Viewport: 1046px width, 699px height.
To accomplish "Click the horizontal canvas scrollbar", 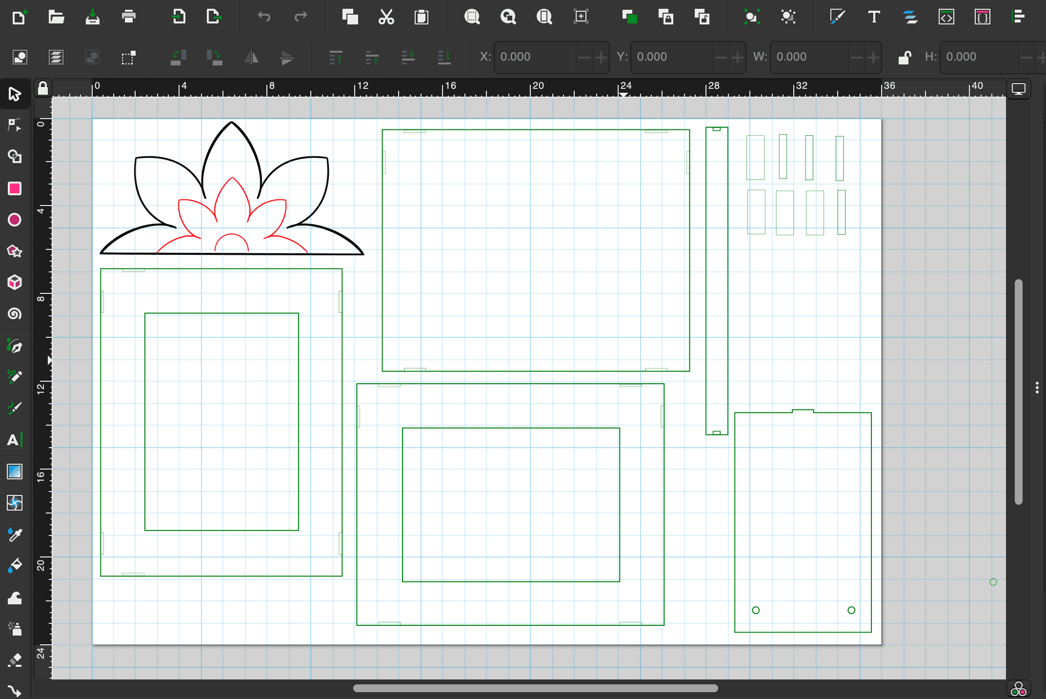I will pos(535,688).
